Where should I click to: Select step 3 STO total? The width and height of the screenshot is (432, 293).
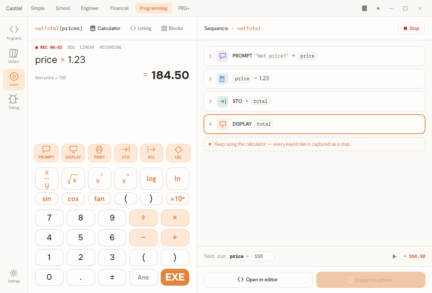pos(314,101)
